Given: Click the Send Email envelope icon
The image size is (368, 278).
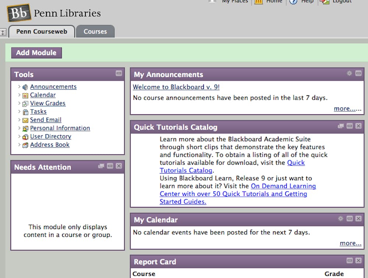Looking at the screenshot, I should [x=25, y=120].
